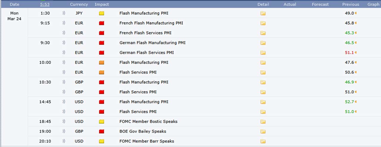This screenshot has width=381, height=147.
Task: Click the Currency column header
Action: click(x=79, y=4)
